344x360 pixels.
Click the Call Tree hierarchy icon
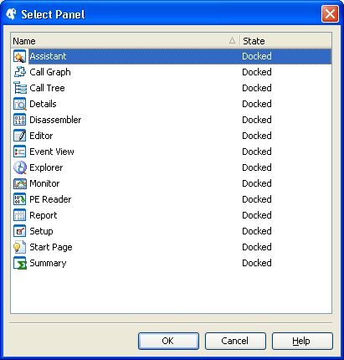pyautogui.click(x=20, y=88)
